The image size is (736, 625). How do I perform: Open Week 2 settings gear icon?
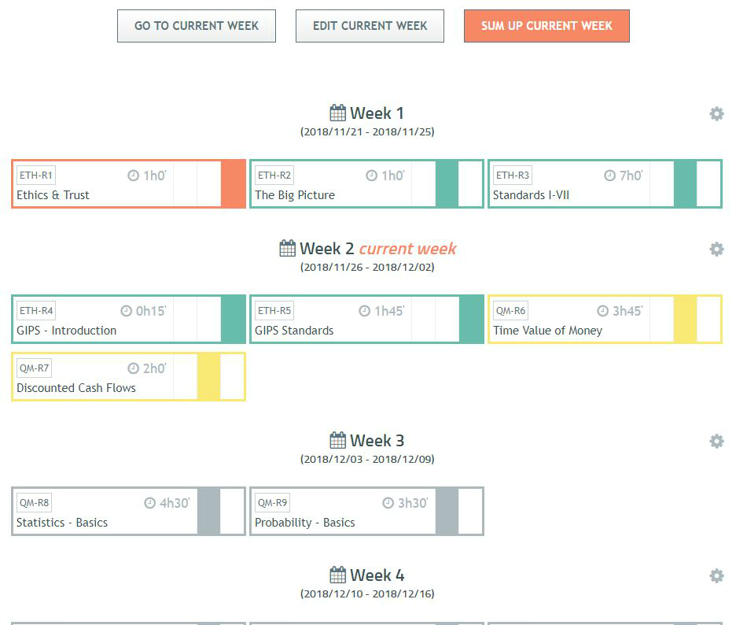coord(716,249)
